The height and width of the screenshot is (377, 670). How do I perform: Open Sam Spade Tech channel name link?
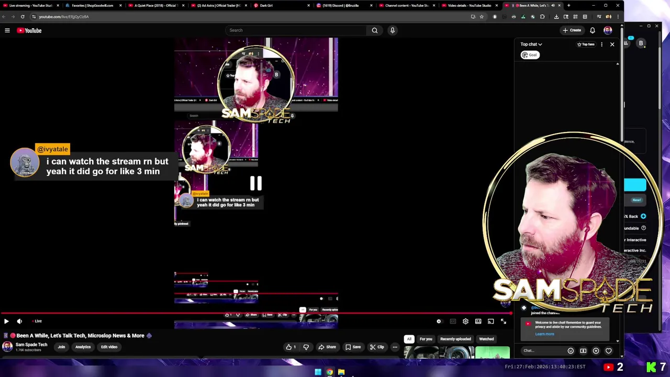pyautogui.click(x=31, y=345)
